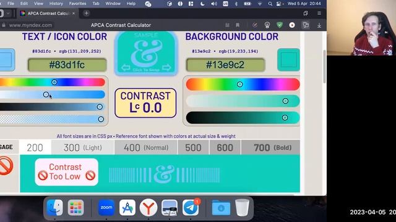The height and width of the screenshot is (222, 396).
Task: Expand the dropdown arrow left of tabs
Action: tap(8, 14)
